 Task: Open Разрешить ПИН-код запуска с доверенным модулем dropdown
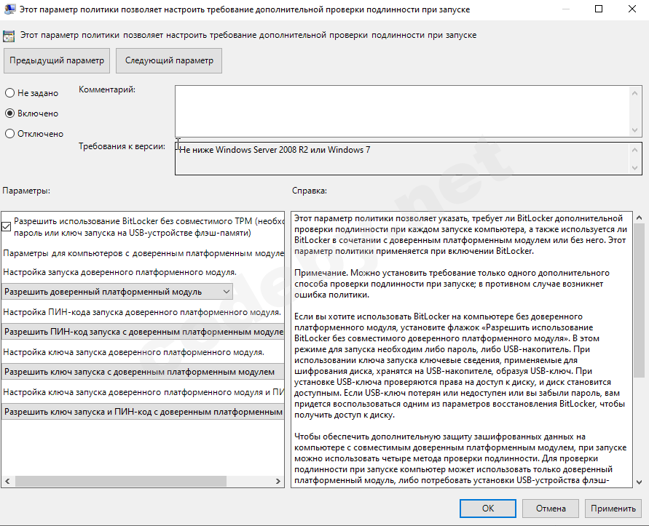[143, 332]
